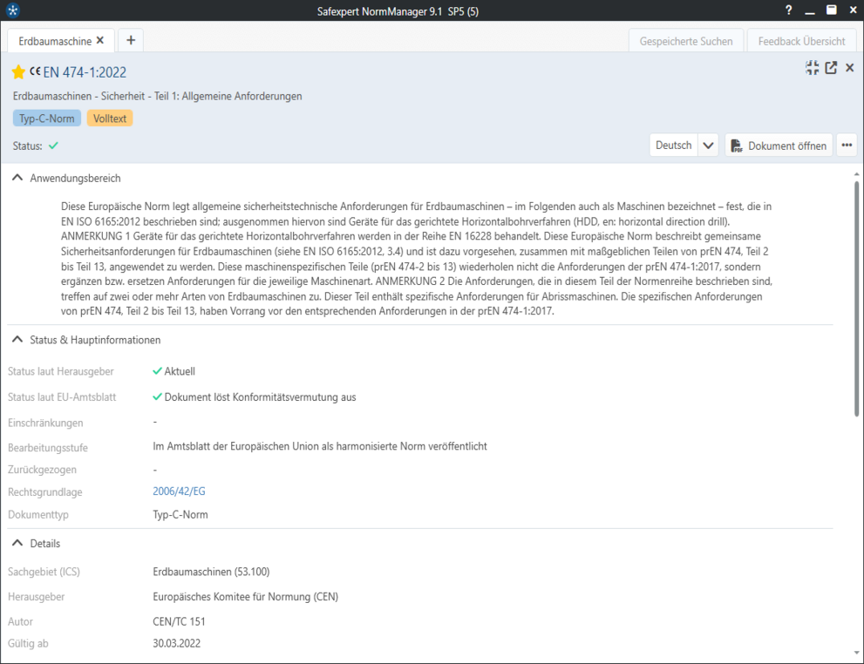Toggle the yellow favorite star for EN 474-1:2022

click(x=18, y=72)
